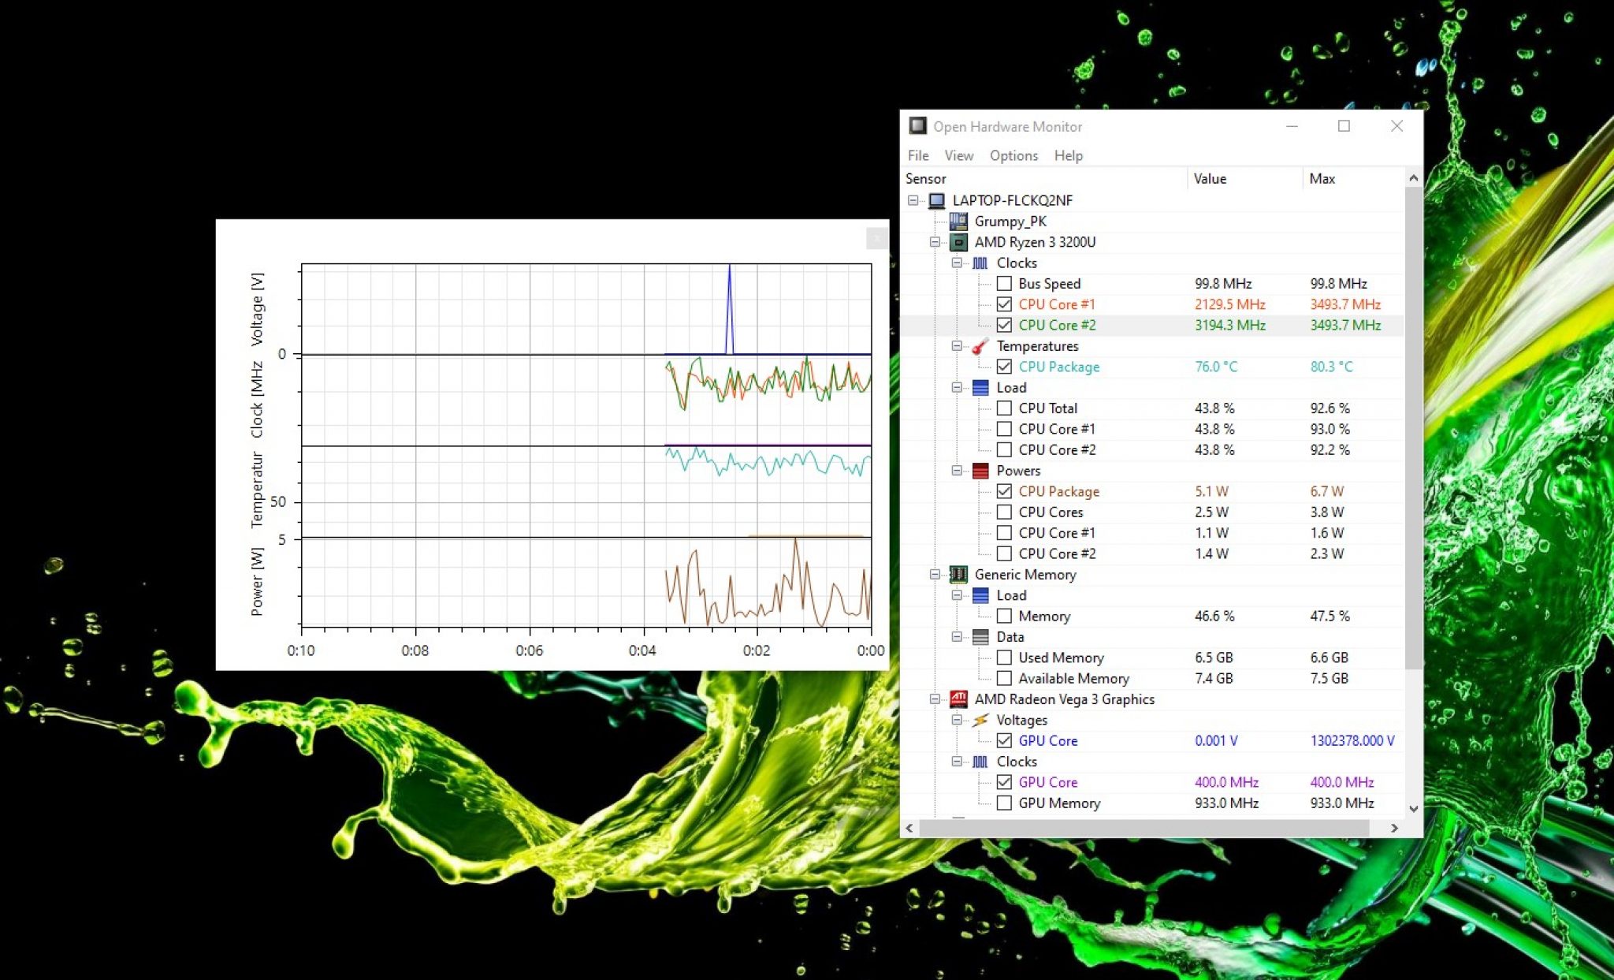Click the ATI icon next to AMD Radeon Vega 3 Graphics

pos(959,699)
